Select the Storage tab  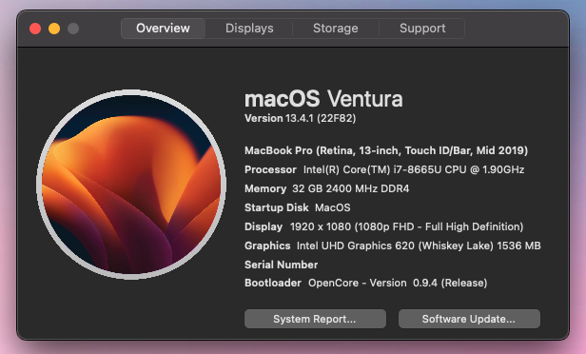pyautogui.click(x=336, y=29)
